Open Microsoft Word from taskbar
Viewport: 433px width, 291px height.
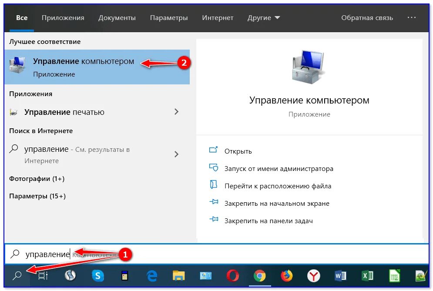pos(340,275)
